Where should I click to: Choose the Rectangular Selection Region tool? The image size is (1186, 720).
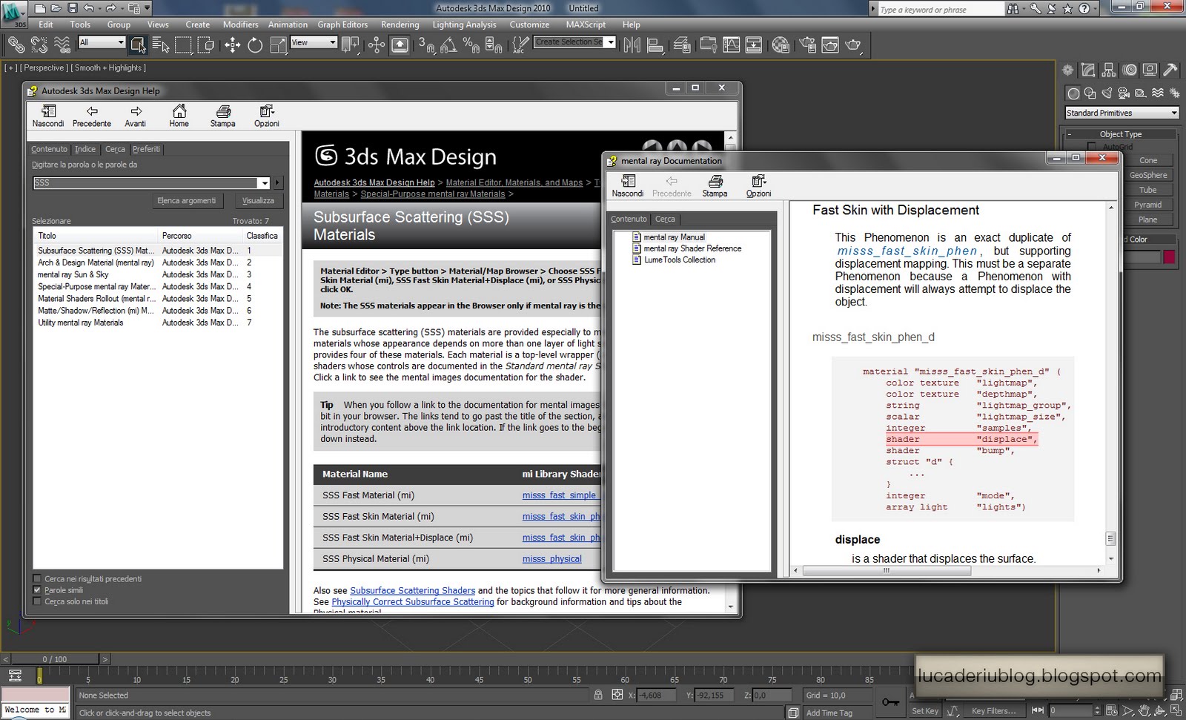click(183, 45)
